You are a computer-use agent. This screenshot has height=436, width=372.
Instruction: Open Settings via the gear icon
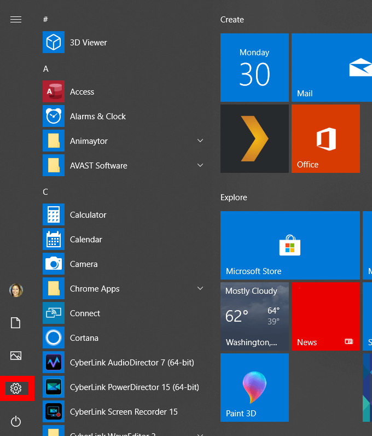[16, 388]
